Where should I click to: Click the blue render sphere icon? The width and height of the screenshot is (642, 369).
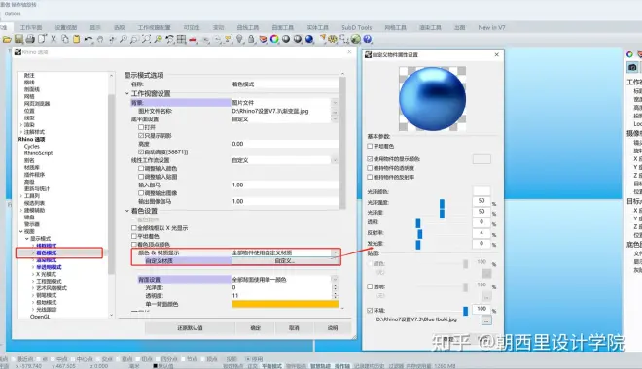(x=309, y=39)
